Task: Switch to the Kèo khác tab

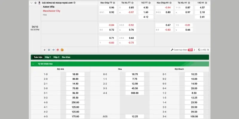Action: coord(66,57)
